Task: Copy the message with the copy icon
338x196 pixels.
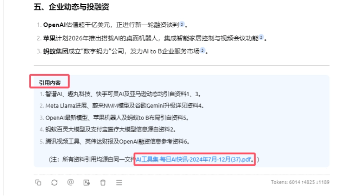Action: coord(38,183)
